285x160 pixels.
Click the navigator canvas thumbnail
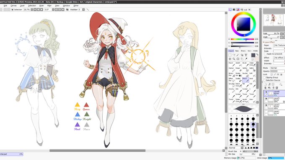pos(274,20)
